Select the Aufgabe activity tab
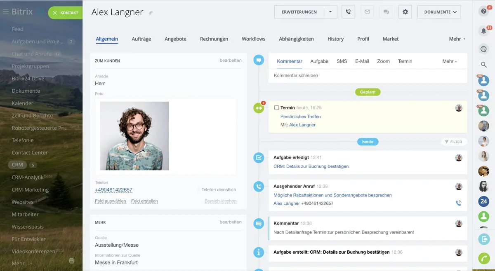Image resolution: width=495 pixels, height=271 pixels. tap(319, 61)
